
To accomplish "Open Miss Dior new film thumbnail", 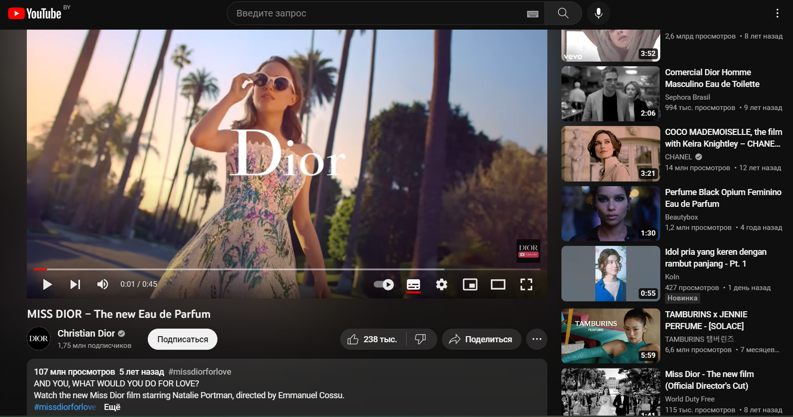I will [611, 392].
